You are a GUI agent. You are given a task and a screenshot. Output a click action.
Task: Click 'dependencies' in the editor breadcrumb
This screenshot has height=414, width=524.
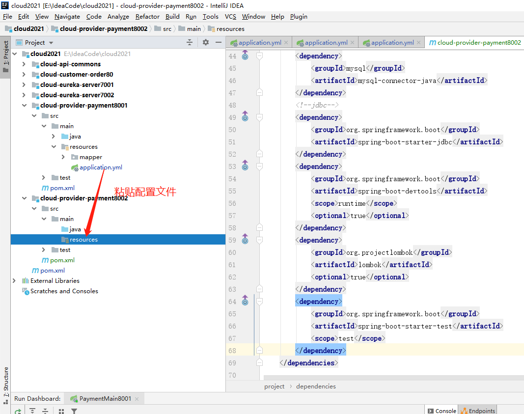coord(316,386)
